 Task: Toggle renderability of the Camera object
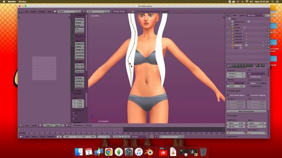tap(269, 28)
